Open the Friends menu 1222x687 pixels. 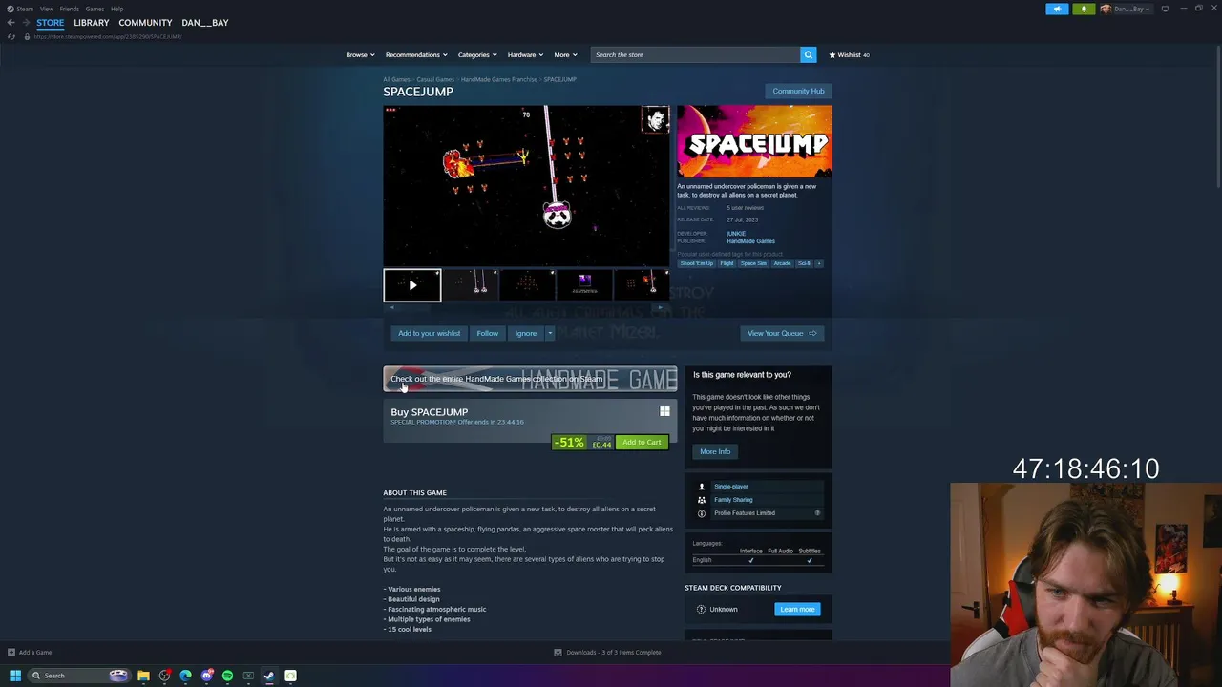70,9
